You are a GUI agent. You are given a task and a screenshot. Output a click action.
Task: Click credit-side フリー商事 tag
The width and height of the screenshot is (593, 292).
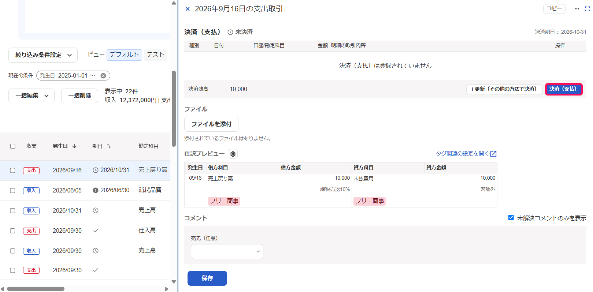tap(370, 201)
